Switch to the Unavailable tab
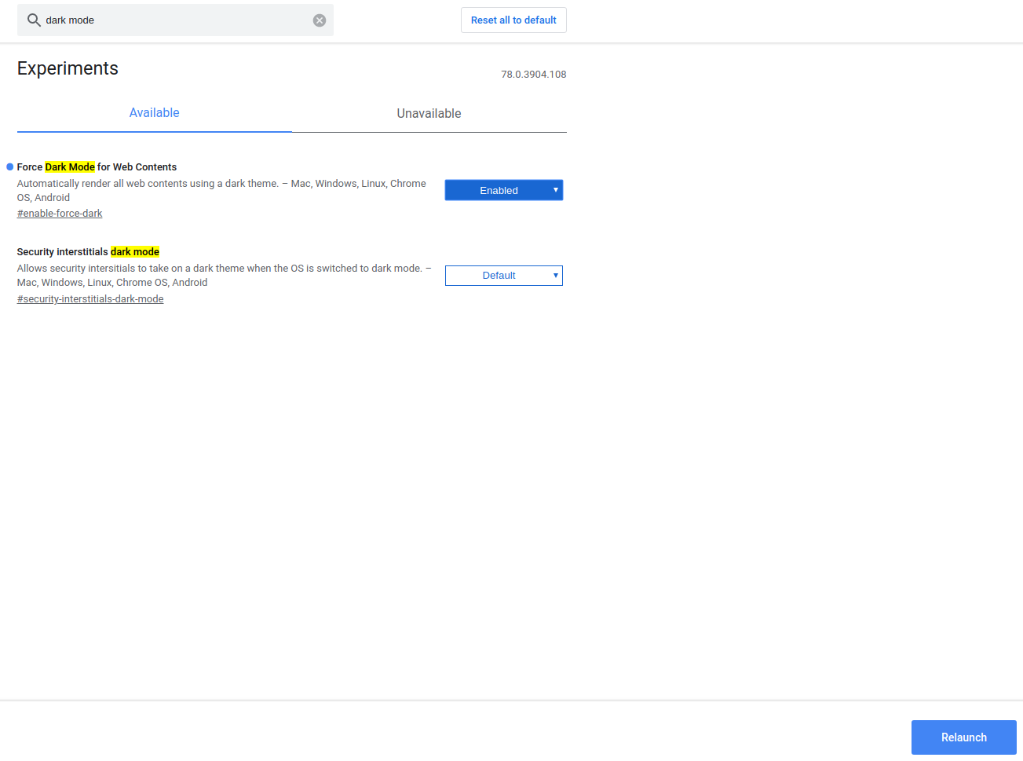 [429, 114]
